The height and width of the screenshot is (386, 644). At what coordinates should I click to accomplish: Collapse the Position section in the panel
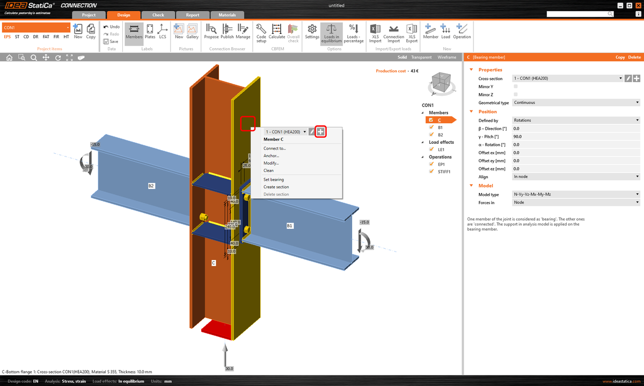click(x=472, y=112)
